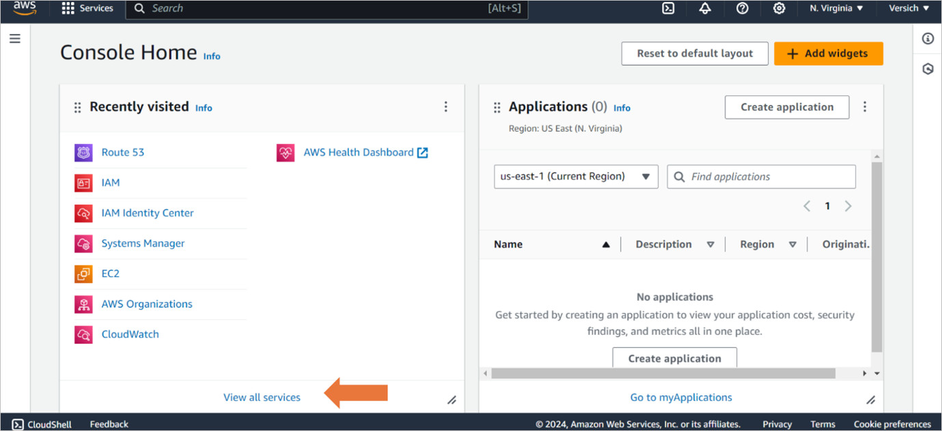Open the notifications bell
The width and height of the screenshot is (942, 431).
pos(705,8)
